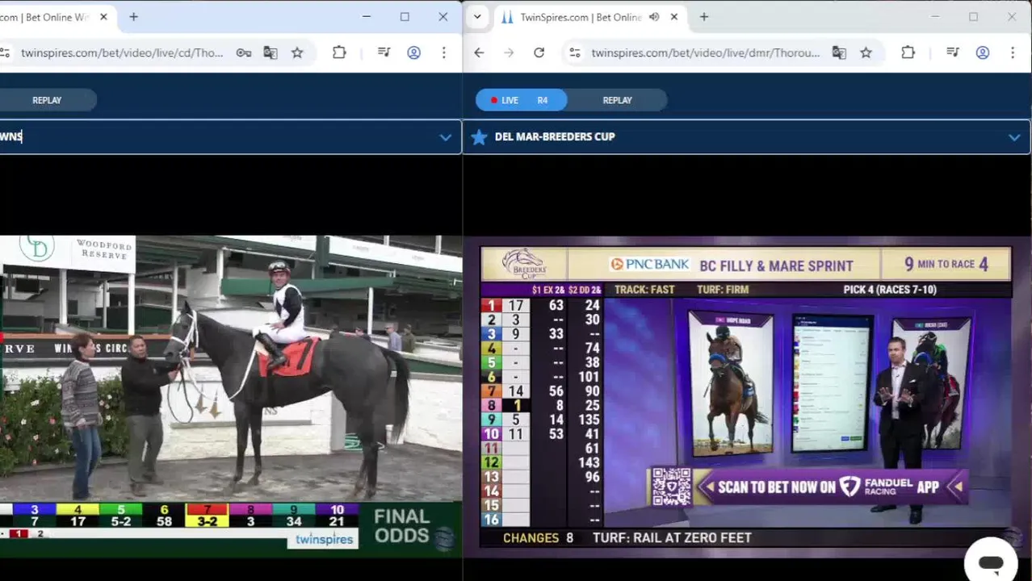This screenshot has height=581, width=1032.
Task: Click REPLAY button in left window
Action: tap(47, 100)
